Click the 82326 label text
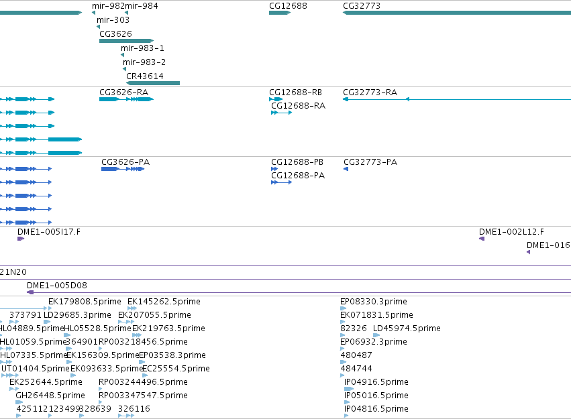The width and height of the screenshot is (571, 419). [x=353, y=328]
